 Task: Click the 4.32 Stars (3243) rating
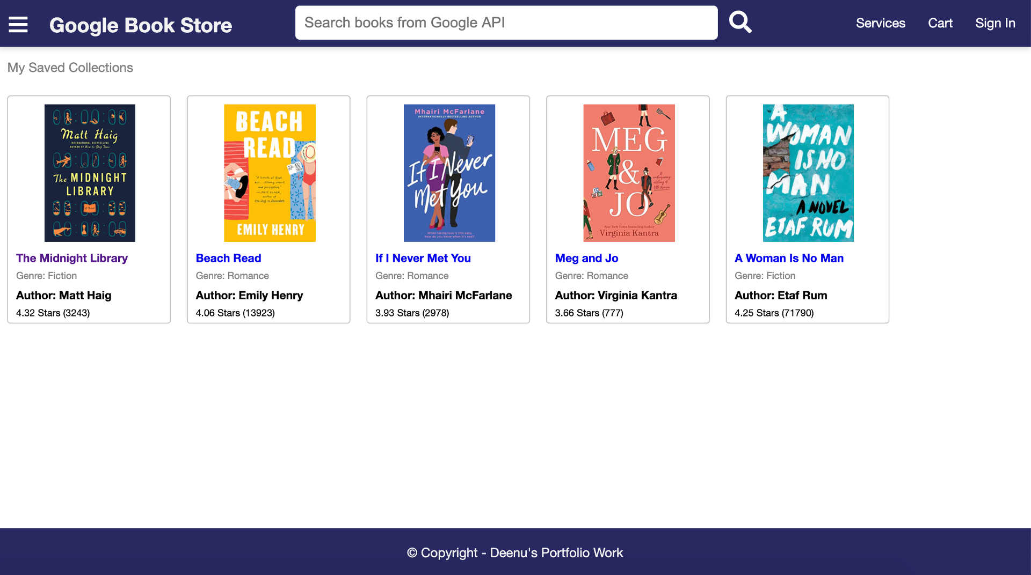(x=53, y=313)
